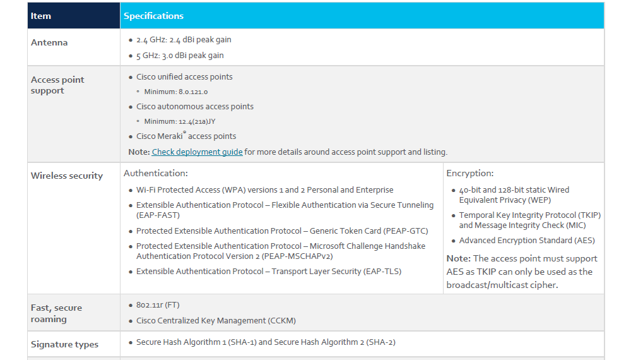Click the Authentication heading
Image resolution: width=631 pixels, height=360 pixels.
(x=156, y=173)
